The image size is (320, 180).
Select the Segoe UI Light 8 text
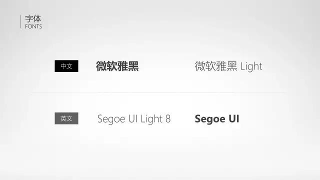pos(134,119)
